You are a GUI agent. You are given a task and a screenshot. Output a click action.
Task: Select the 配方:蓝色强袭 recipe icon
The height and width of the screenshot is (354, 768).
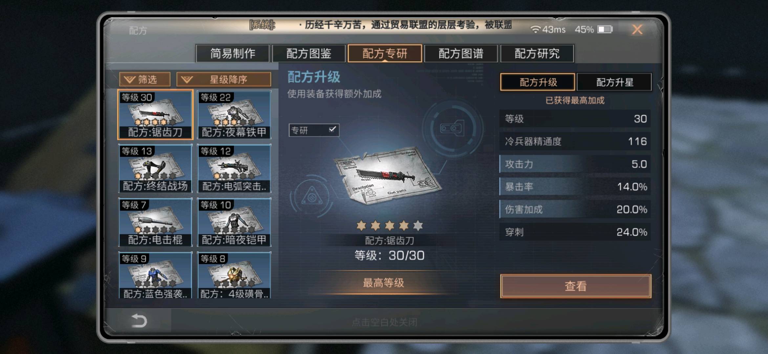click(x=155, y=275)
